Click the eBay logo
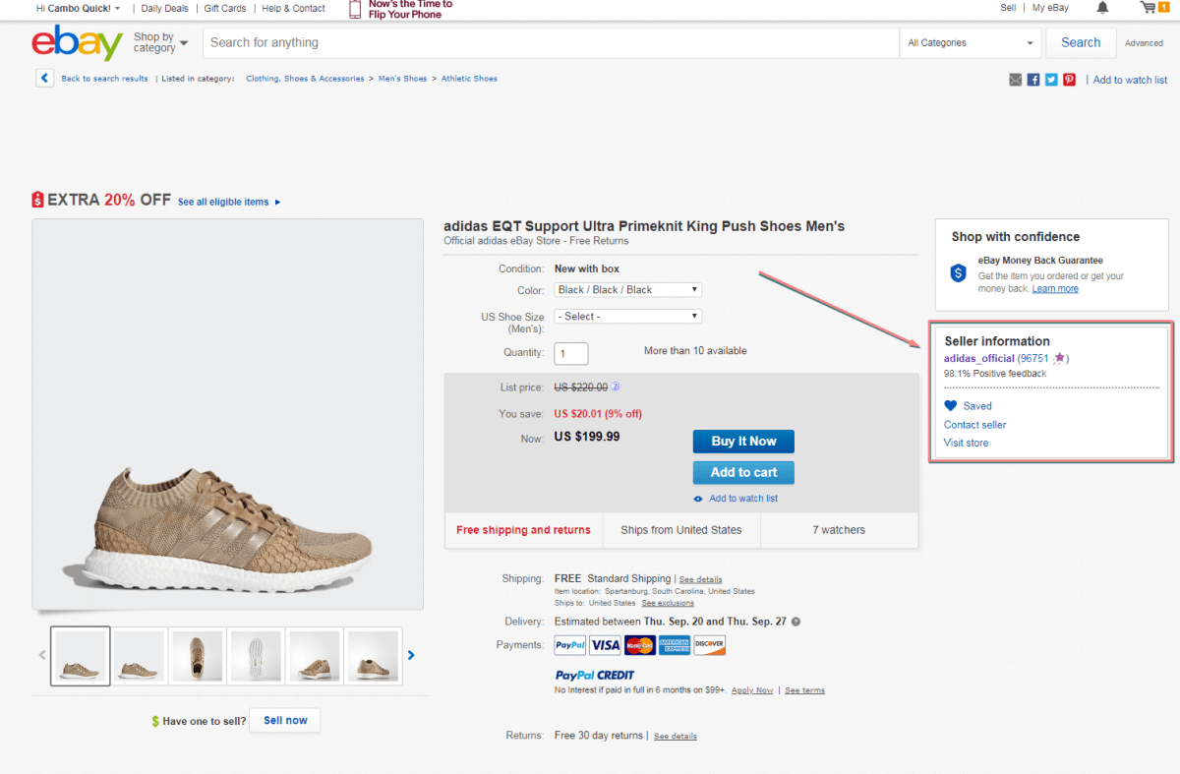The width and height of the screenshot is (1180, 774). tap(77, 43)
